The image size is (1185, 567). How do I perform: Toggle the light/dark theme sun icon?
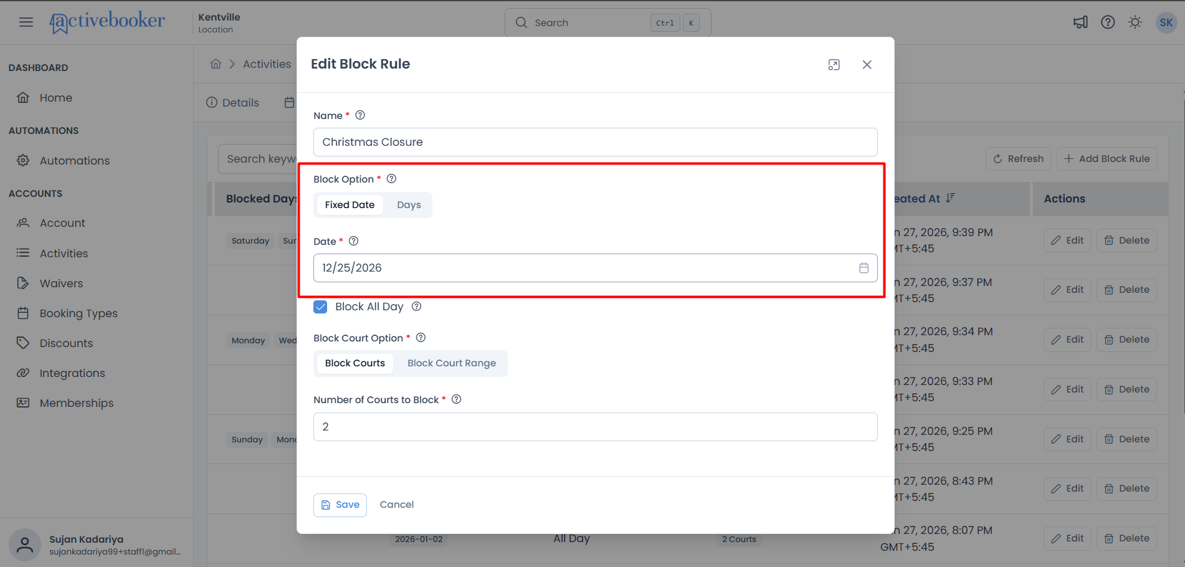coord(1135,22)
